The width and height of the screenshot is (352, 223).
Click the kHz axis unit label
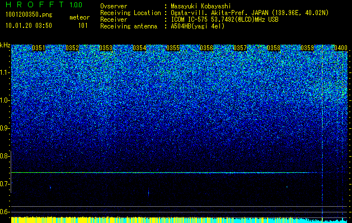point(5,45)
